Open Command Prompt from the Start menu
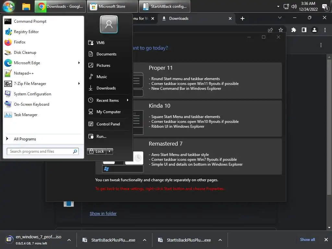Image resolution: width=332 pixels, height=249 pixels. pos(43,21)
